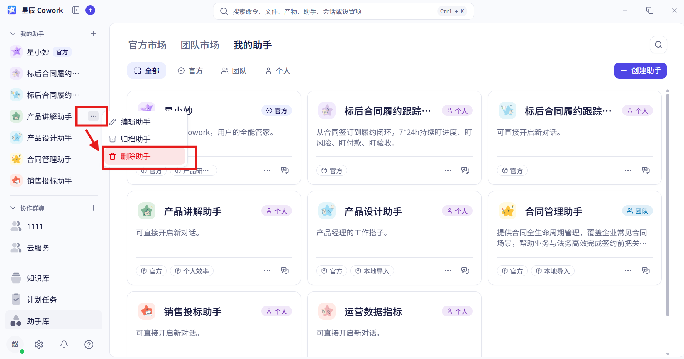
Task: Open the notifications bell
Action: [x=64, y=344]
